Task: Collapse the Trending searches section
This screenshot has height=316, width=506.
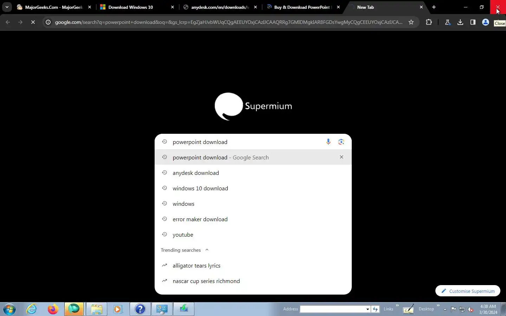Action: pyautogui.click(x=207, y=250)
